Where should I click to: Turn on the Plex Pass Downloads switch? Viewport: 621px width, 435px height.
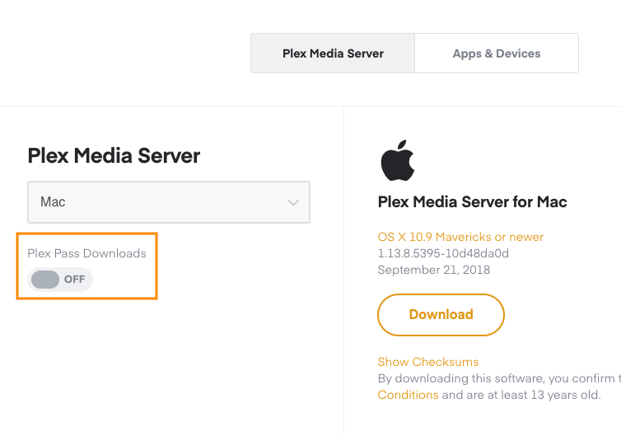(x=60, y=280)
